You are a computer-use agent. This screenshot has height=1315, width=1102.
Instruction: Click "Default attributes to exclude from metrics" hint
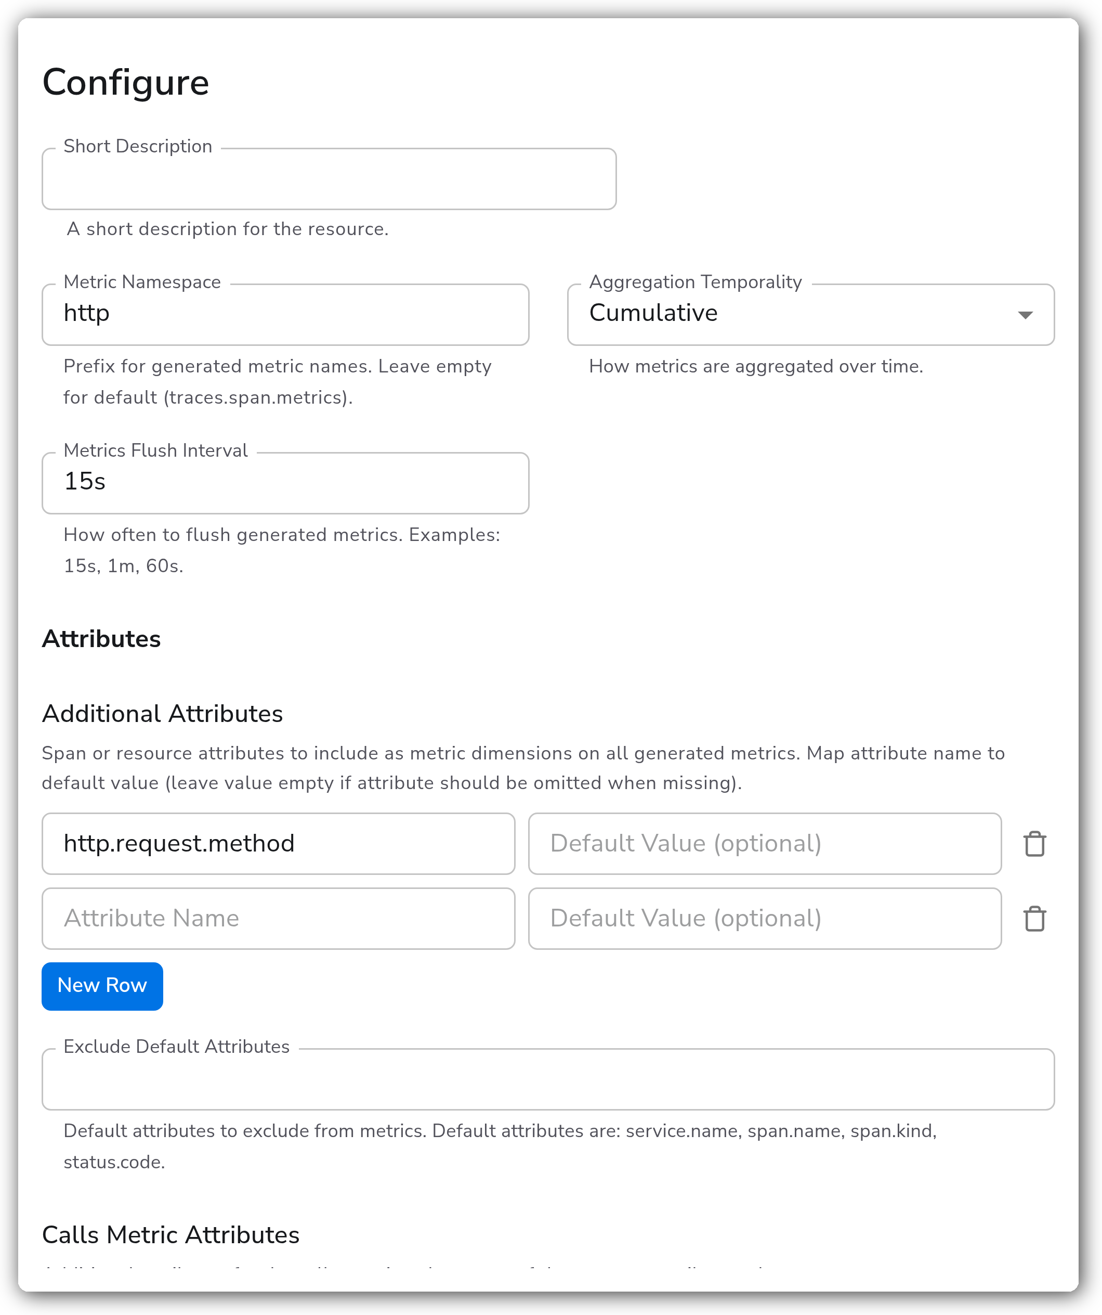tap(500, 1146)
